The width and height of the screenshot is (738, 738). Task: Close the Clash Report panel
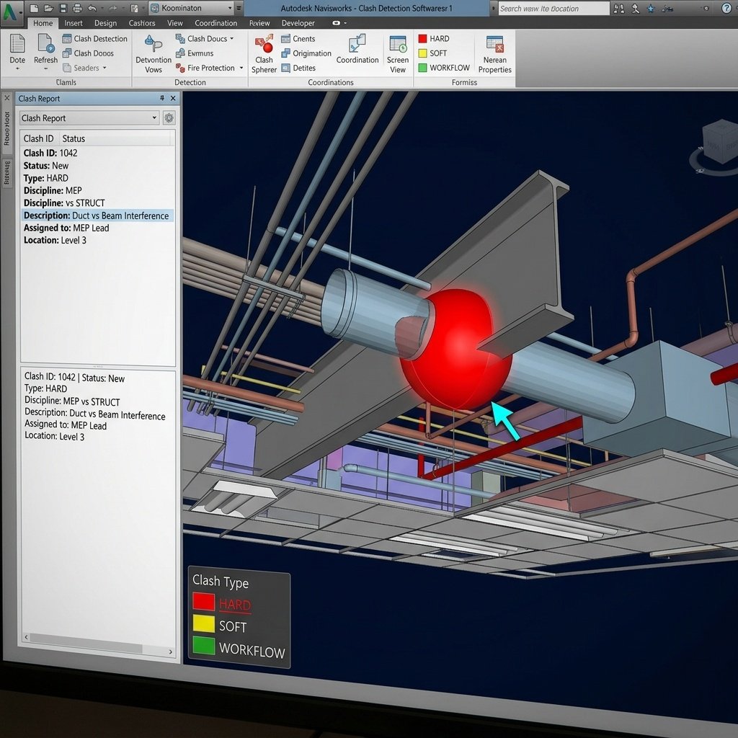pos(173,98)
